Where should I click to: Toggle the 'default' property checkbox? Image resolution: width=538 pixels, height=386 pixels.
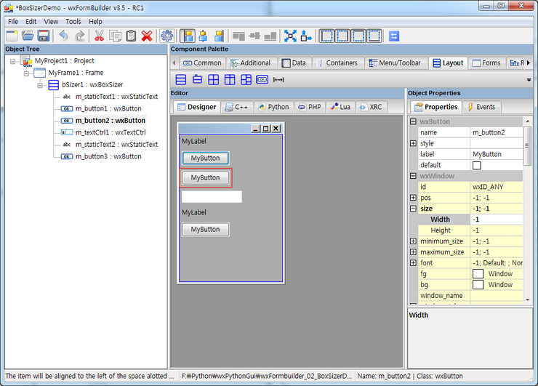coord(477,165)
